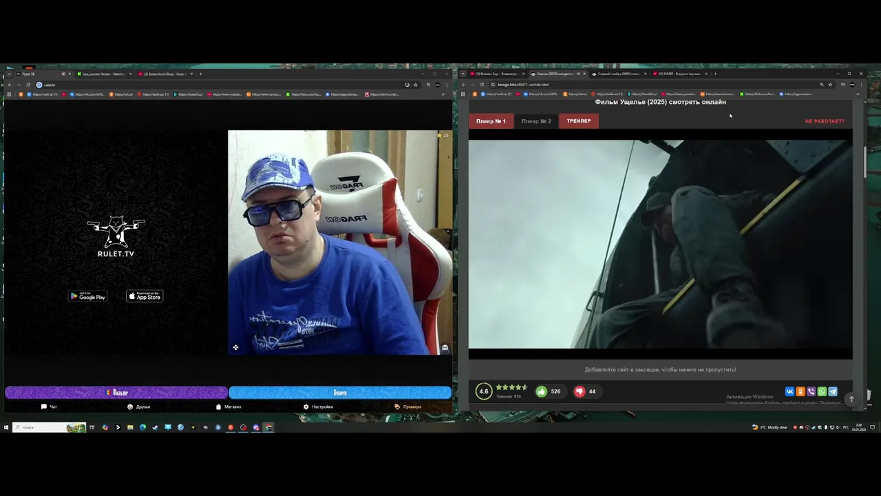
Task: Open a new tab in left browser
Action: [x=200, y=74]
